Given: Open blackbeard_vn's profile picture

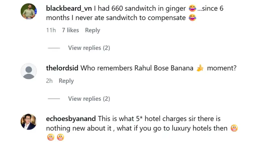Looking at the screenshot, I should [29, 12].
